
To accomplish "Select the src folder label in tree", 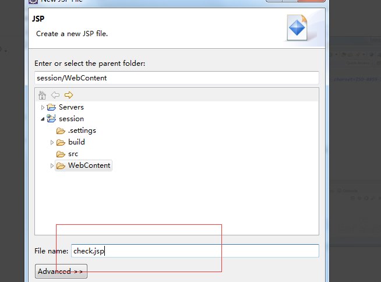I will (x=73, y=154).
